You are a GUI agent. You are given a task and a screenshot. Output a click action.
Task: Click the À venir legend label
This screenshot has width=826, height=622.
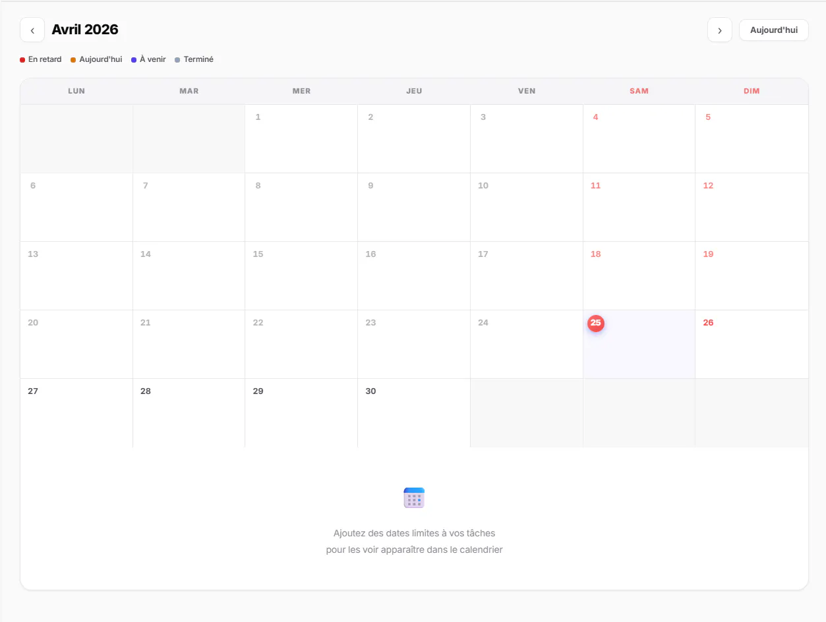pos(153,59)
